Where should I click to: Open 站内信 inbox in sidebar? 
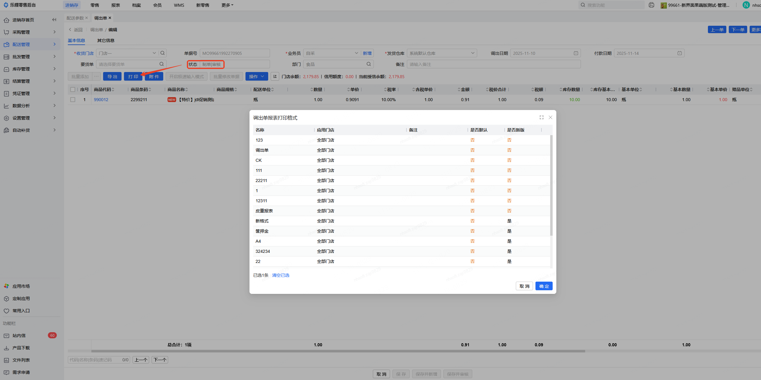click(19, 336)
